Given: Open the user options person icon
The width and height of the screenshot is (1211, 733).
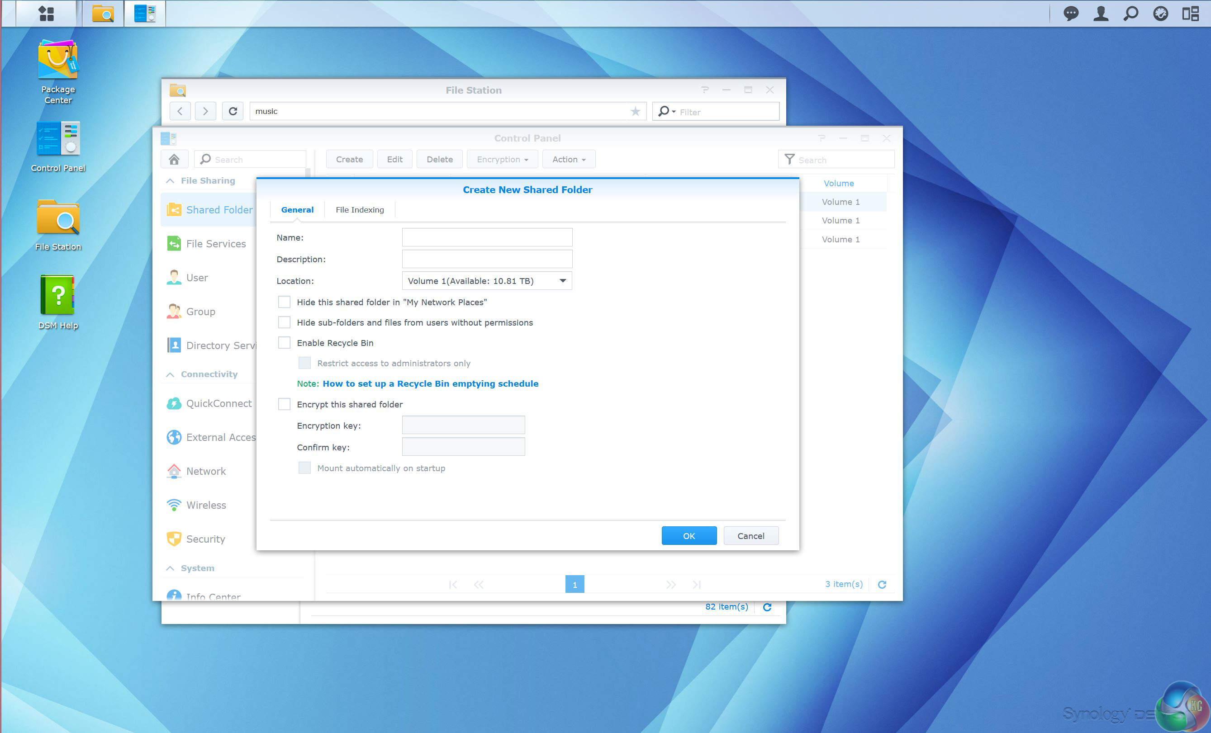Looking at the screenshot, I should [x=1101, y=13].
